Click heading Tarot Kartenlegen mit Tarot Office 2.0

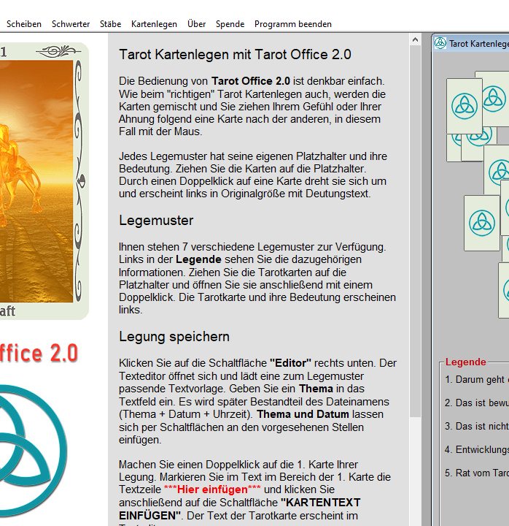coord(235,54)
